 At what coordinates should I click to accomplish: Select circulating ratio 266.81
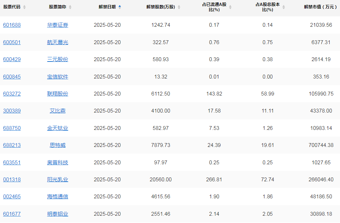(214, 180)
